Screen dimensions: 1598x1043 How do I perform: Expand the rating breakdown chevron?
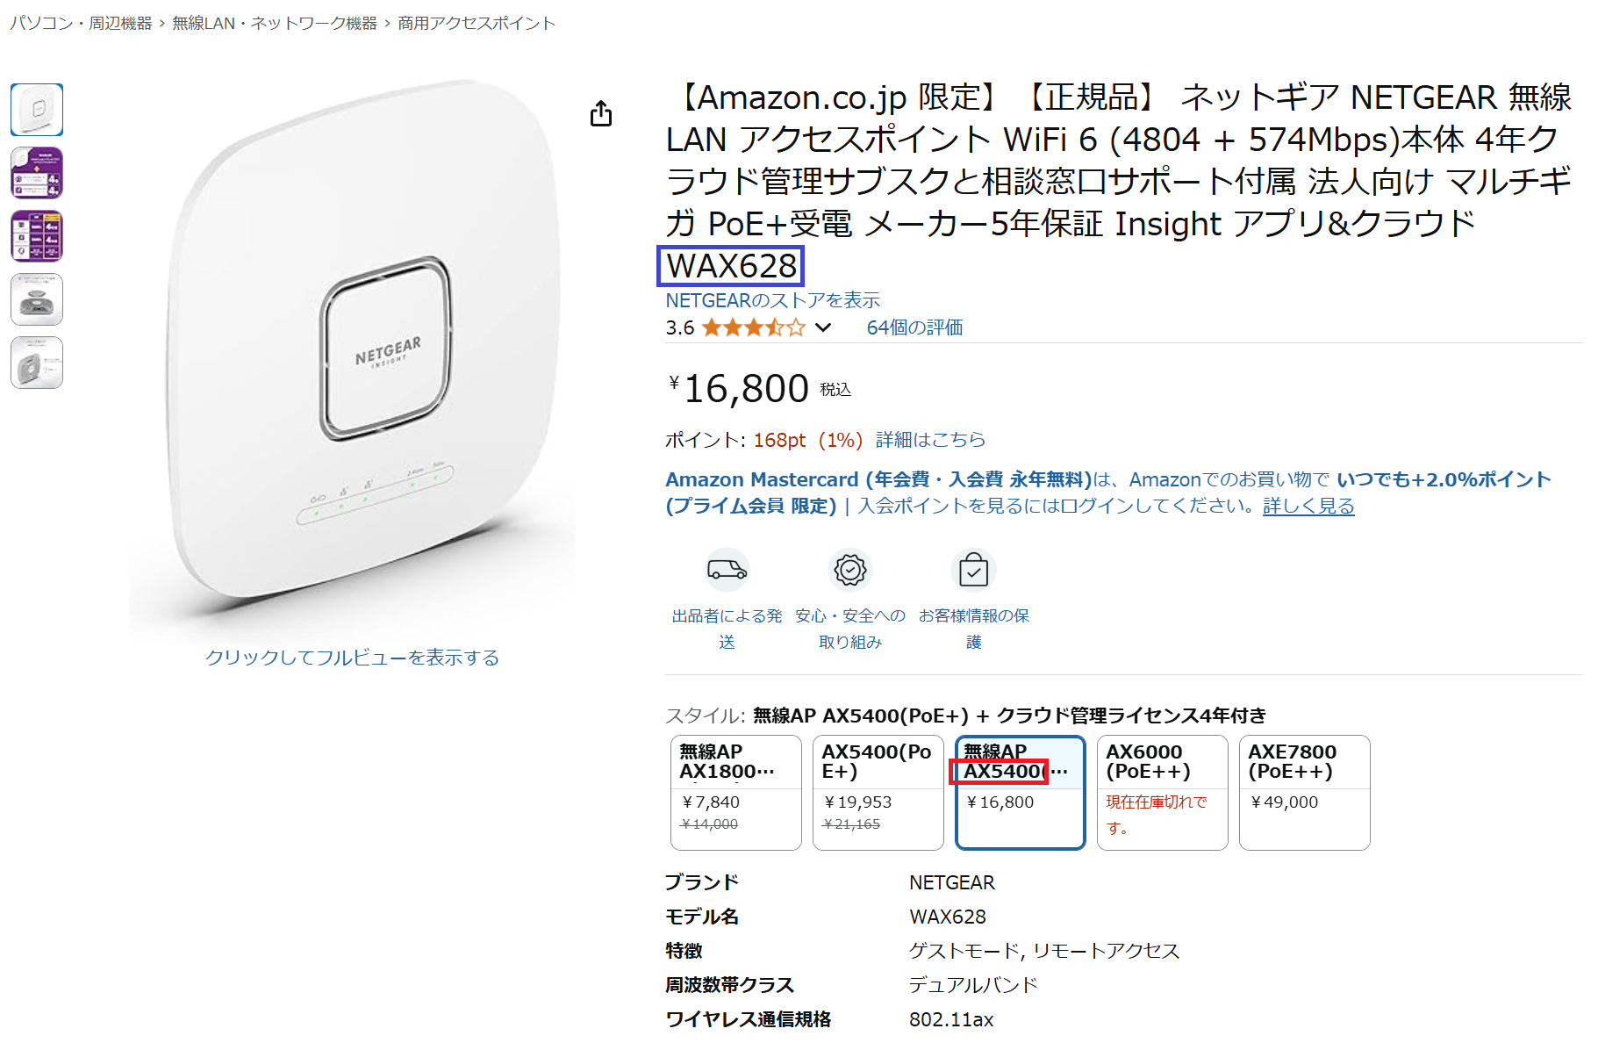(823, 327)
